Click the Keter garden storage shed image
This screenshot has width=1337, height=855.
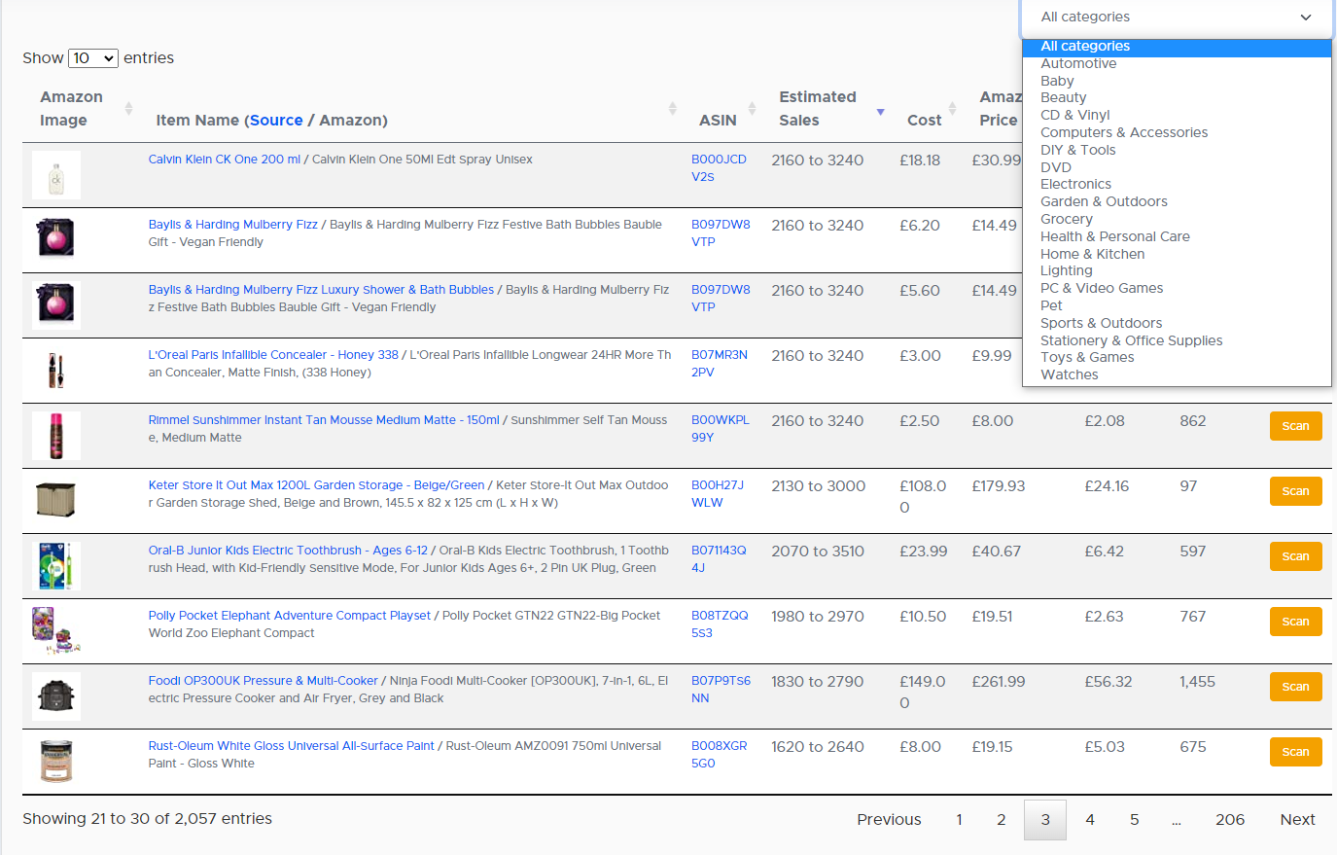coord(56,500)
